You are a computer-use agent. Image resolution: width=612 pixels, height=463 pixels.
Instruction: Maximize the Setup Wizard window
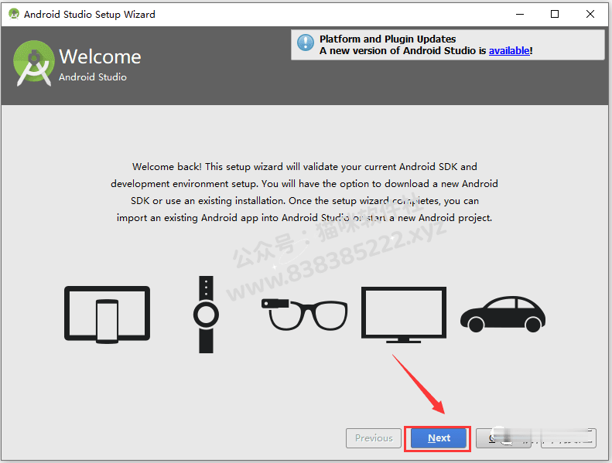pos(555,14)
